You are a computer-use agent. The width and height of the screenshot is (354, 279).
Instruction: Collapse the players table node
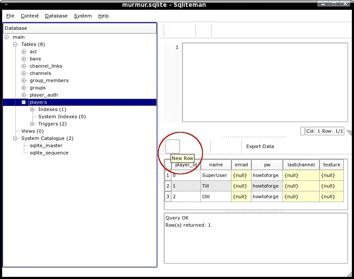point(24,102)
